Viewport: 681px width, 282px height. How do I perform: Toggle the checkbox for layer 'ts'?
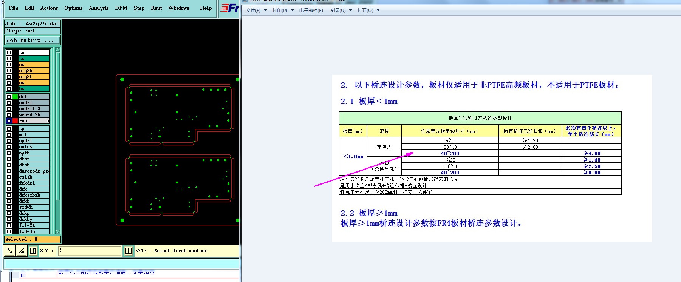point(9,59)
